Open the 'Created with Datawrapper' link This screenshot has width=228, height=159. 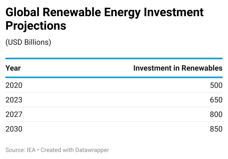(x=75, y=150)
